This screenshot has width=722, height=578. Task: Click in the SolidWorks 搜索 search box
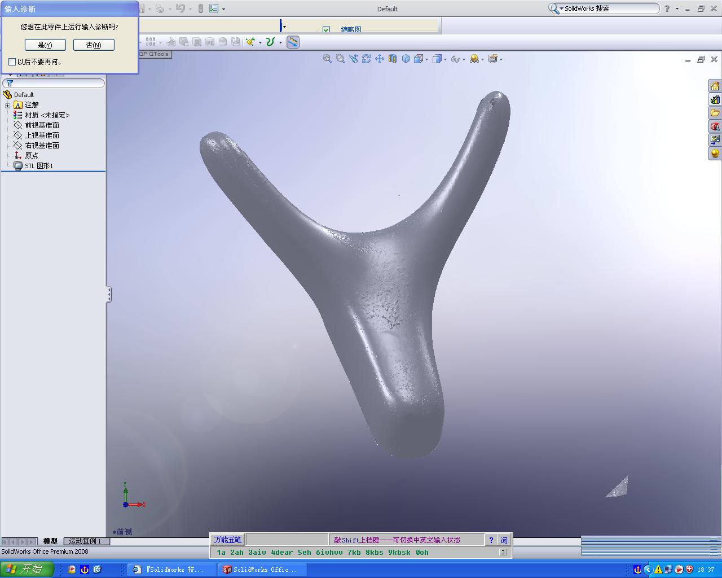[x=609, y=8]
